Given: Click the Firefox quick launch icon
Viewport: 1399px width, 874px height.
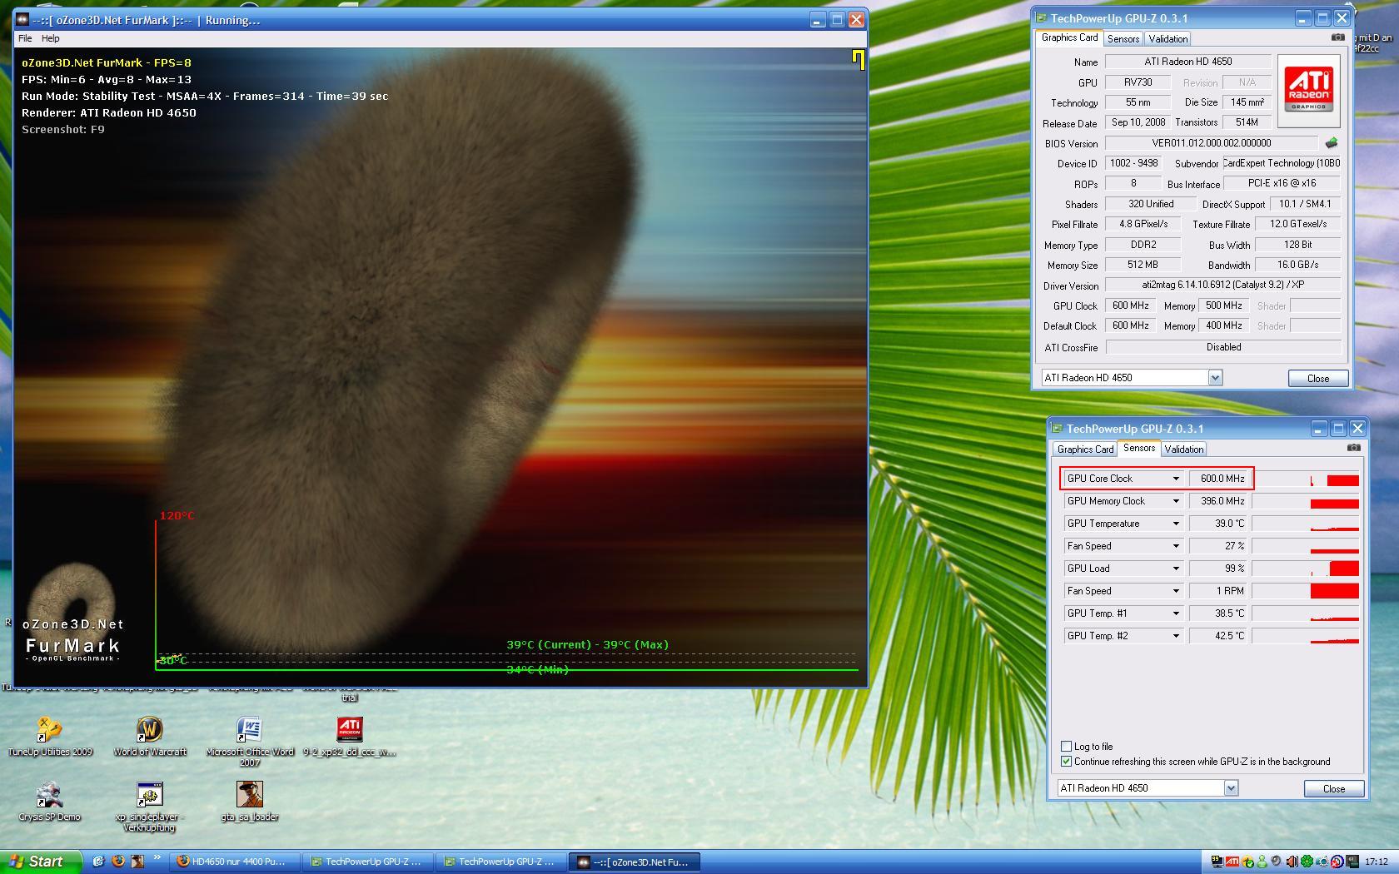Looking at the screenshot, I should tap(118, 862).
